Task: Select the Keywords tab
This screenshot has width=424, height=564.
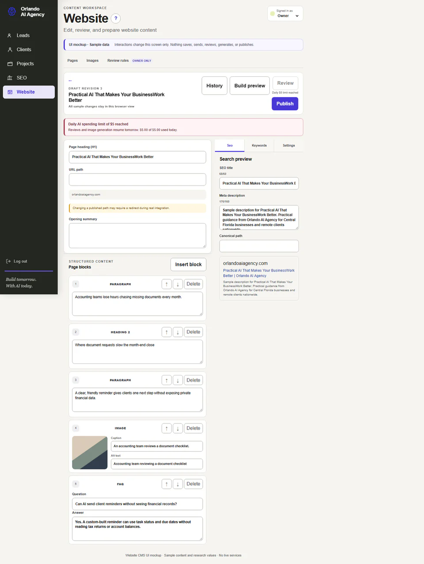Action: [x=259, y=145]
